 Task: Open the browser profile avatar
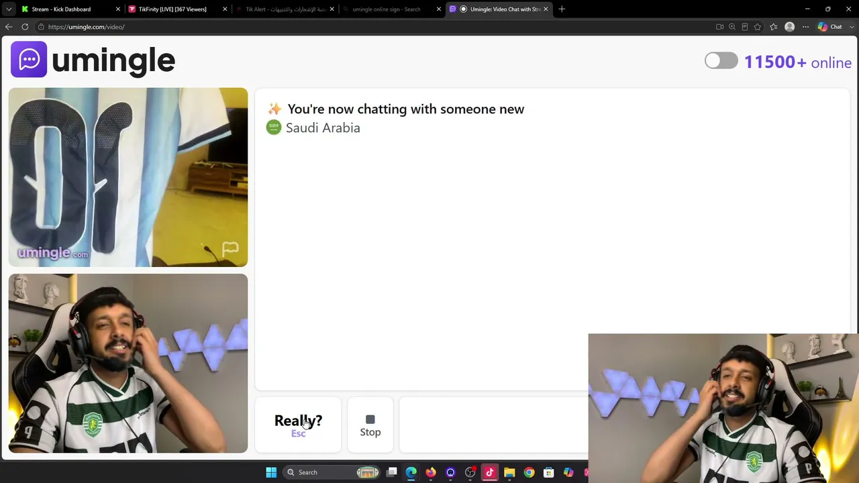pos(790,27)
